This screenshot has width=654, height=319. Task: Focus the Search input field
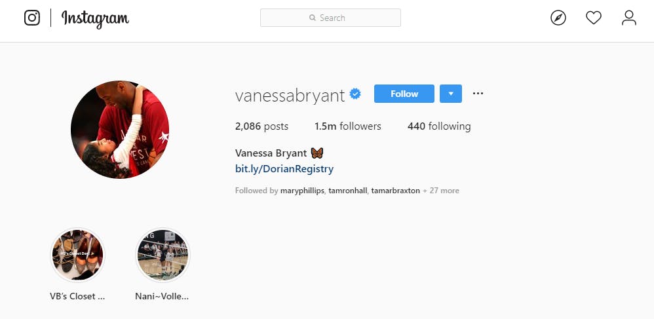pos(330,18)
